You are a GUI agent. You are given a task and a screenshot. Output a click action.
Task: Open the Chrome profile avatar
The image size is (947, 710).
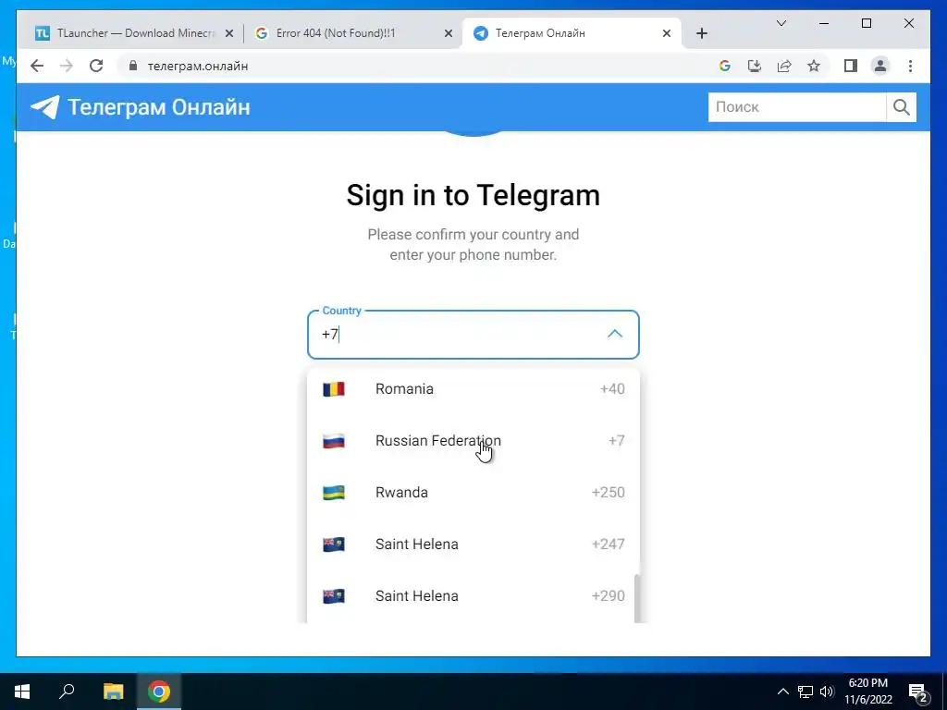[880, 66]
